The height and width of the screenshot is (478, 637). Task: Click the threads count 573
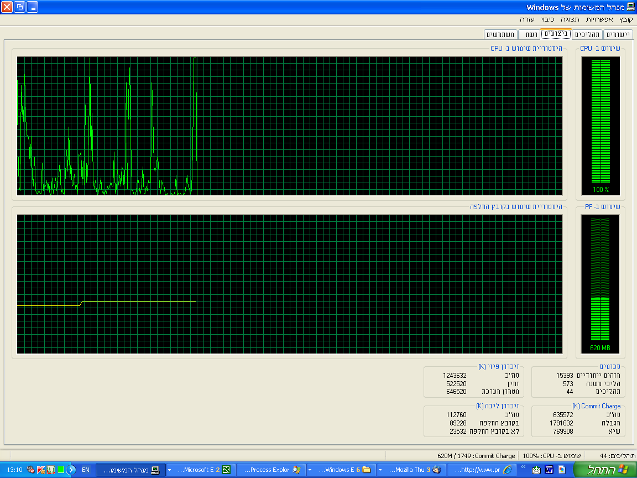[x=568, y=384]
